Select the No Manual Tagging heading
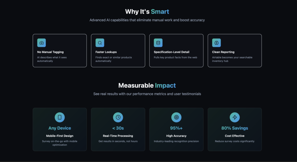This screenshot has width=297, height=162. (x=50, y=52)
